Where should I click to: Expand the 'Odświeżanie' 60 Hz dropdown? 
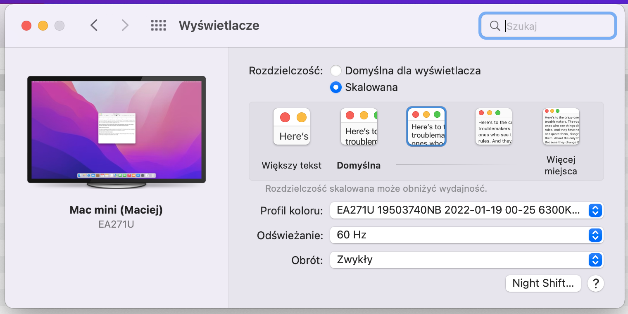click(x=466, y=235)
